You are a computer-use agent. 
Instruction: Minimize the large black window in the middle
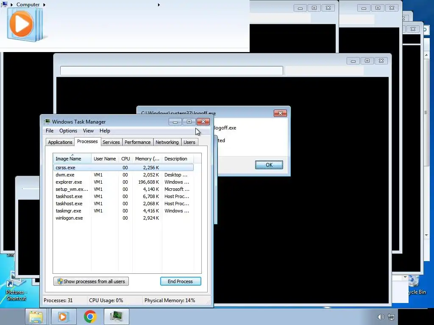(353, 61)
